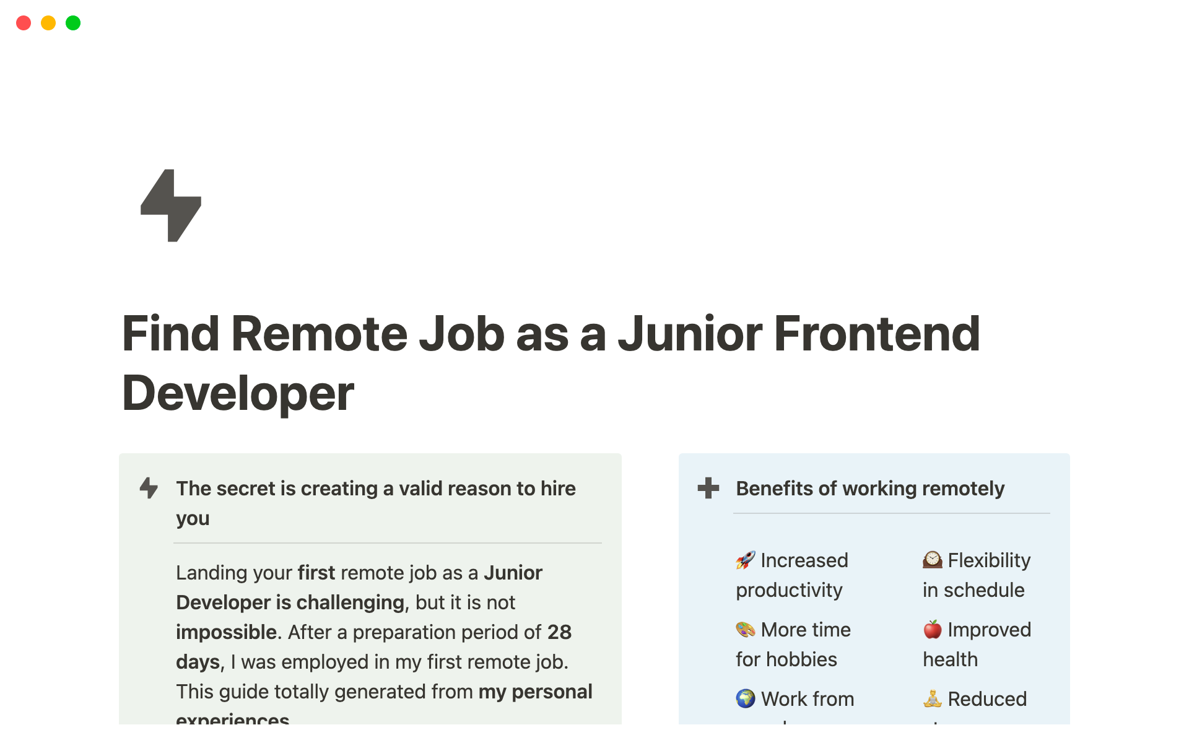
Task: Click the small lightning icon in the secret callout
Action: [149, 488]
